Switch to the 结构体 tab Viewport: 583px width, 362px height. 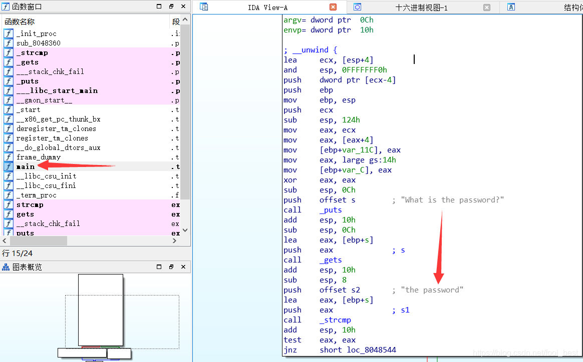click(x=572, y=7)
